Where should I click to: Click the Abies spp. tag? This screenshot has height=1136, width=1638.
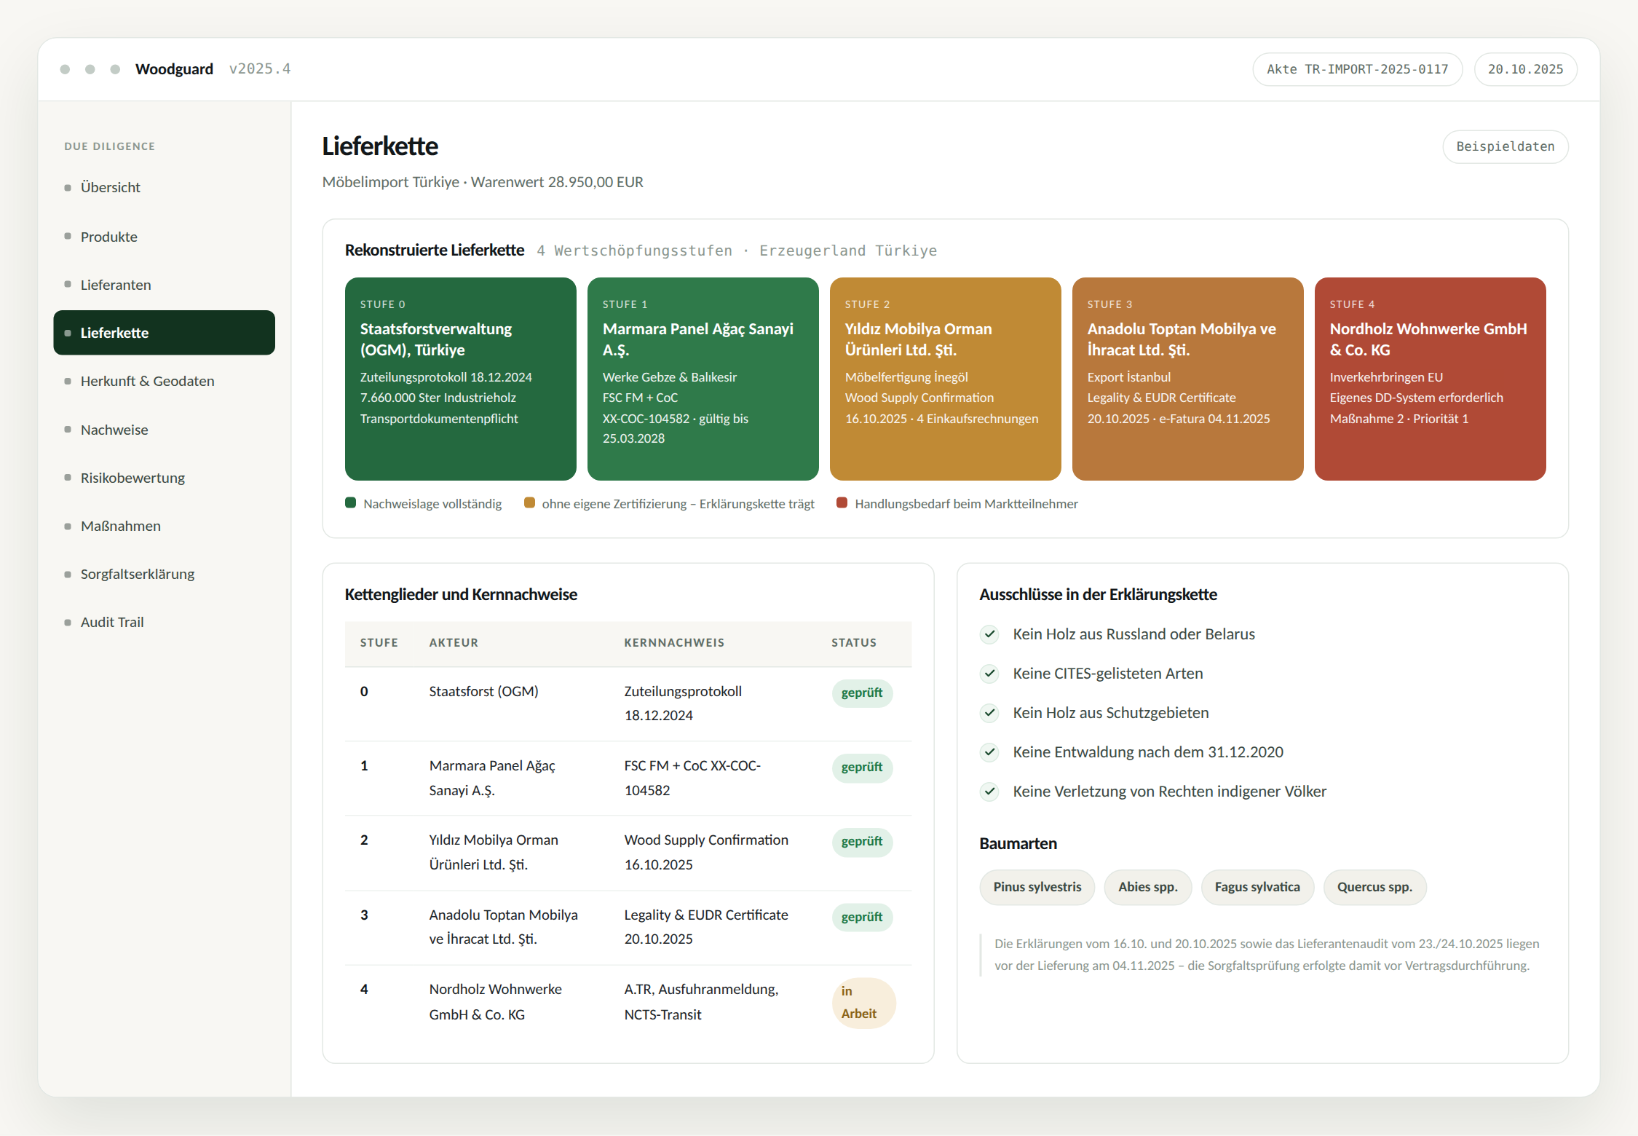1147,887
